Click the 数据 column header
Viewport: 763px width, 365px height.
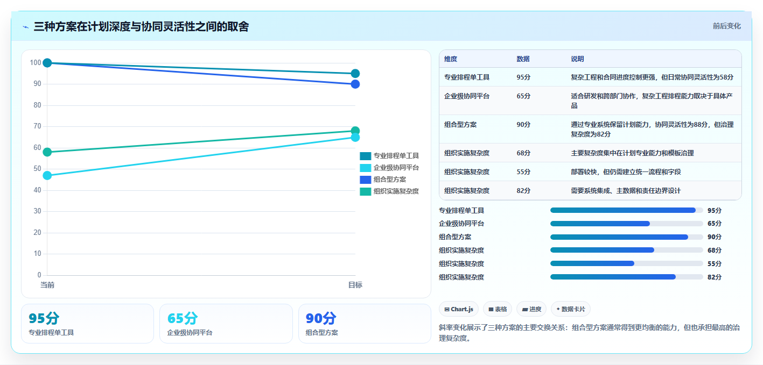523,59
